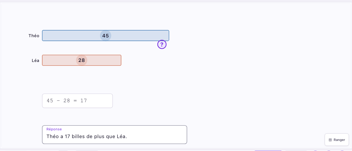
Task: Click the Théo row label
Action: pos(34,36)
